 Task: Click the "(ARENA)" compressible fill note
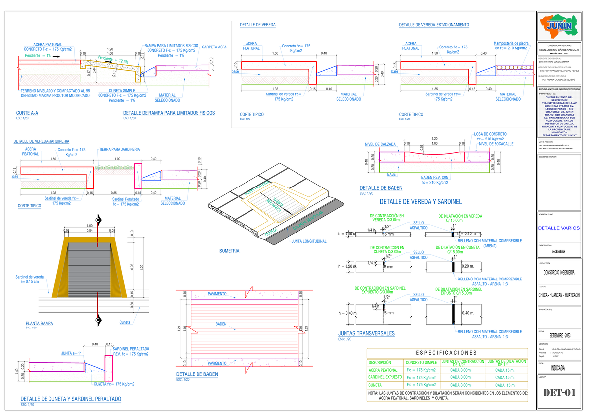(x=490, y=246)
